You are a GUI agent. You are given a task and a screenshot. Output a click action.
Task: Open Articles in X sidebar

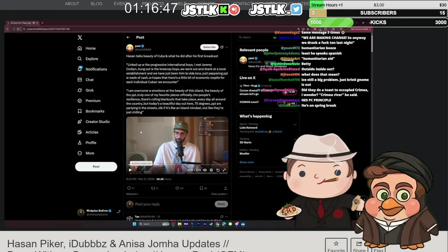(88, 132)
